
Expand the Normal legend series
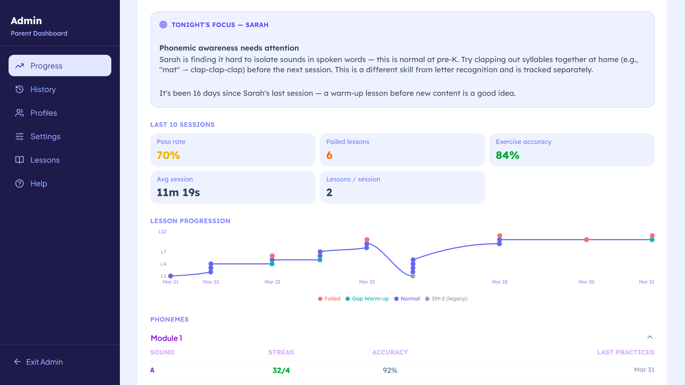click(x=407, y=298)
